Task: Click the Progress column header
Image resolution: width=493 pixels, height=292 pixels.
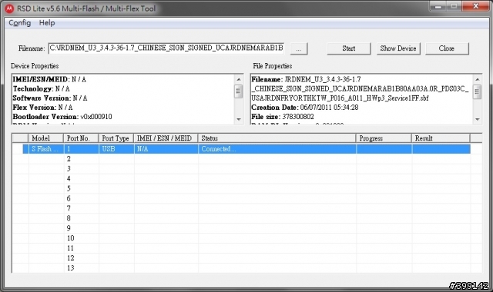Action: coord(384,138)
